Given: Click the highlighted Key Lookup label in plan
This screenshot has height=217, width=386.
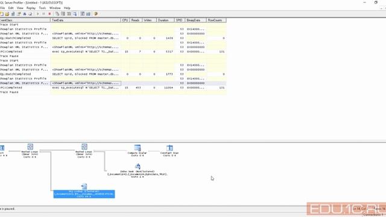Looking at the screenshot, I should (x=84, y=194).
